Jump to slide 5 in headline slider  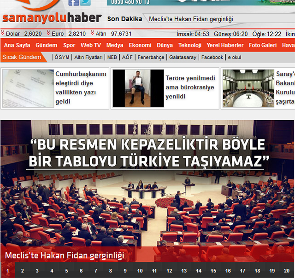point(66,271)
